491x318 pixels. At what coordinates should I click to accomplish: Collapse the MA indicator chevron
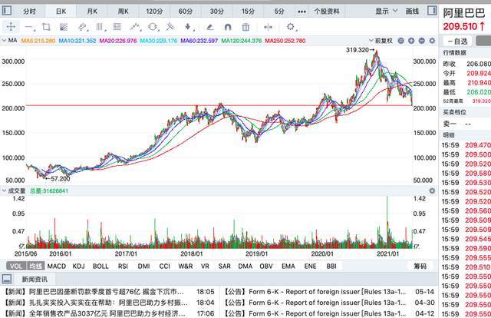[x=4, y=41]
